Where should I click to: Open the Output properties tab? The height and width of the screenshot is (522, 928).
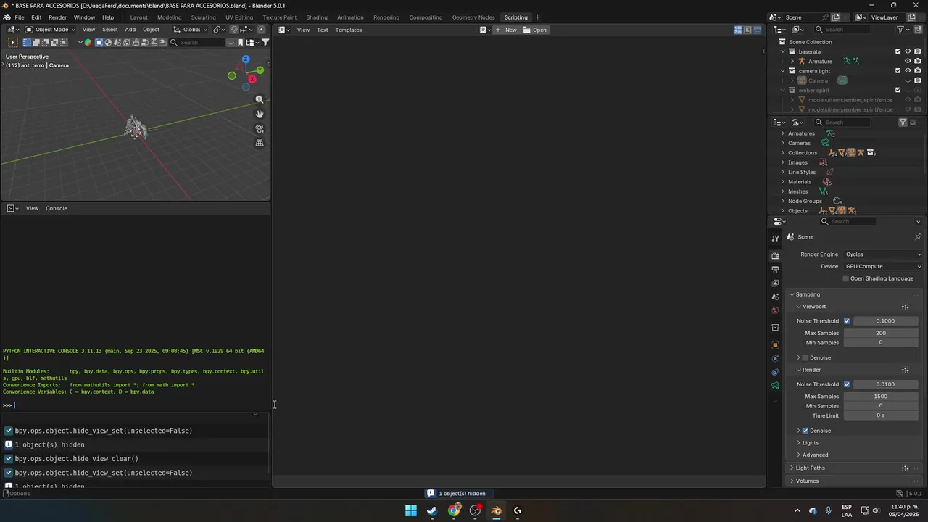[x=775, y=270]
